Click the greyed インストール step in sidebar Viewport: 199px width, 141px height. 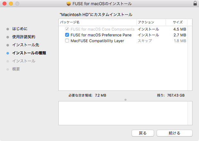click(x=24, y=61)
